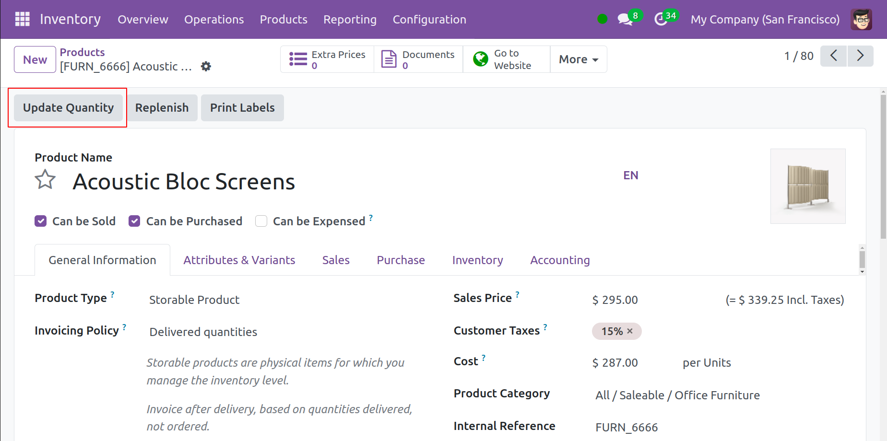887x441 pixels.
Task: Click the Print Labels button
Action: coord(242,108)
